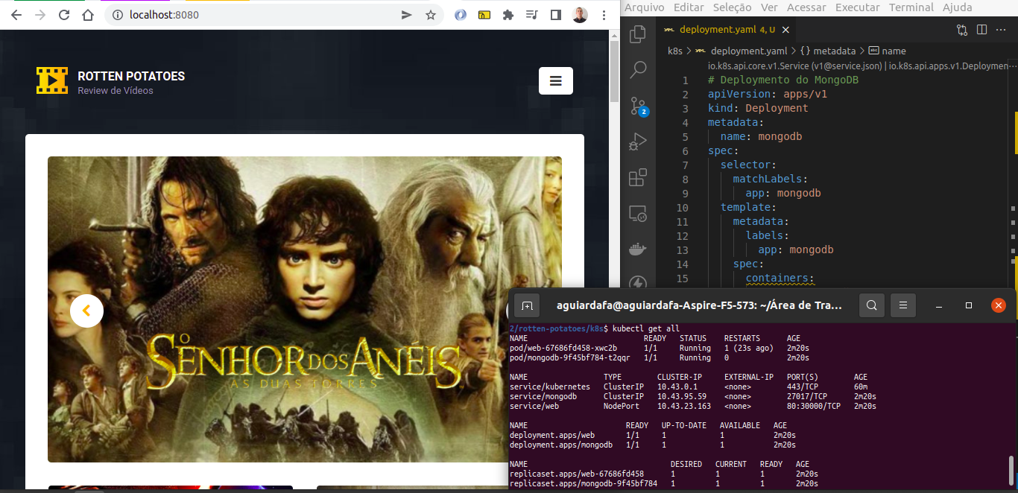Click 'pod/mongodb-9f45bf784-t2qqr' in terminal
1018x493 pixels.
570,357
